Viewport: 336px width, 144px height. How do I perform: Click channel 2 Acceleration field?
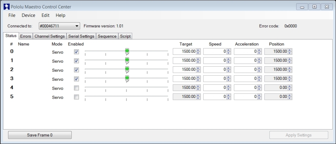click(248, 70)
